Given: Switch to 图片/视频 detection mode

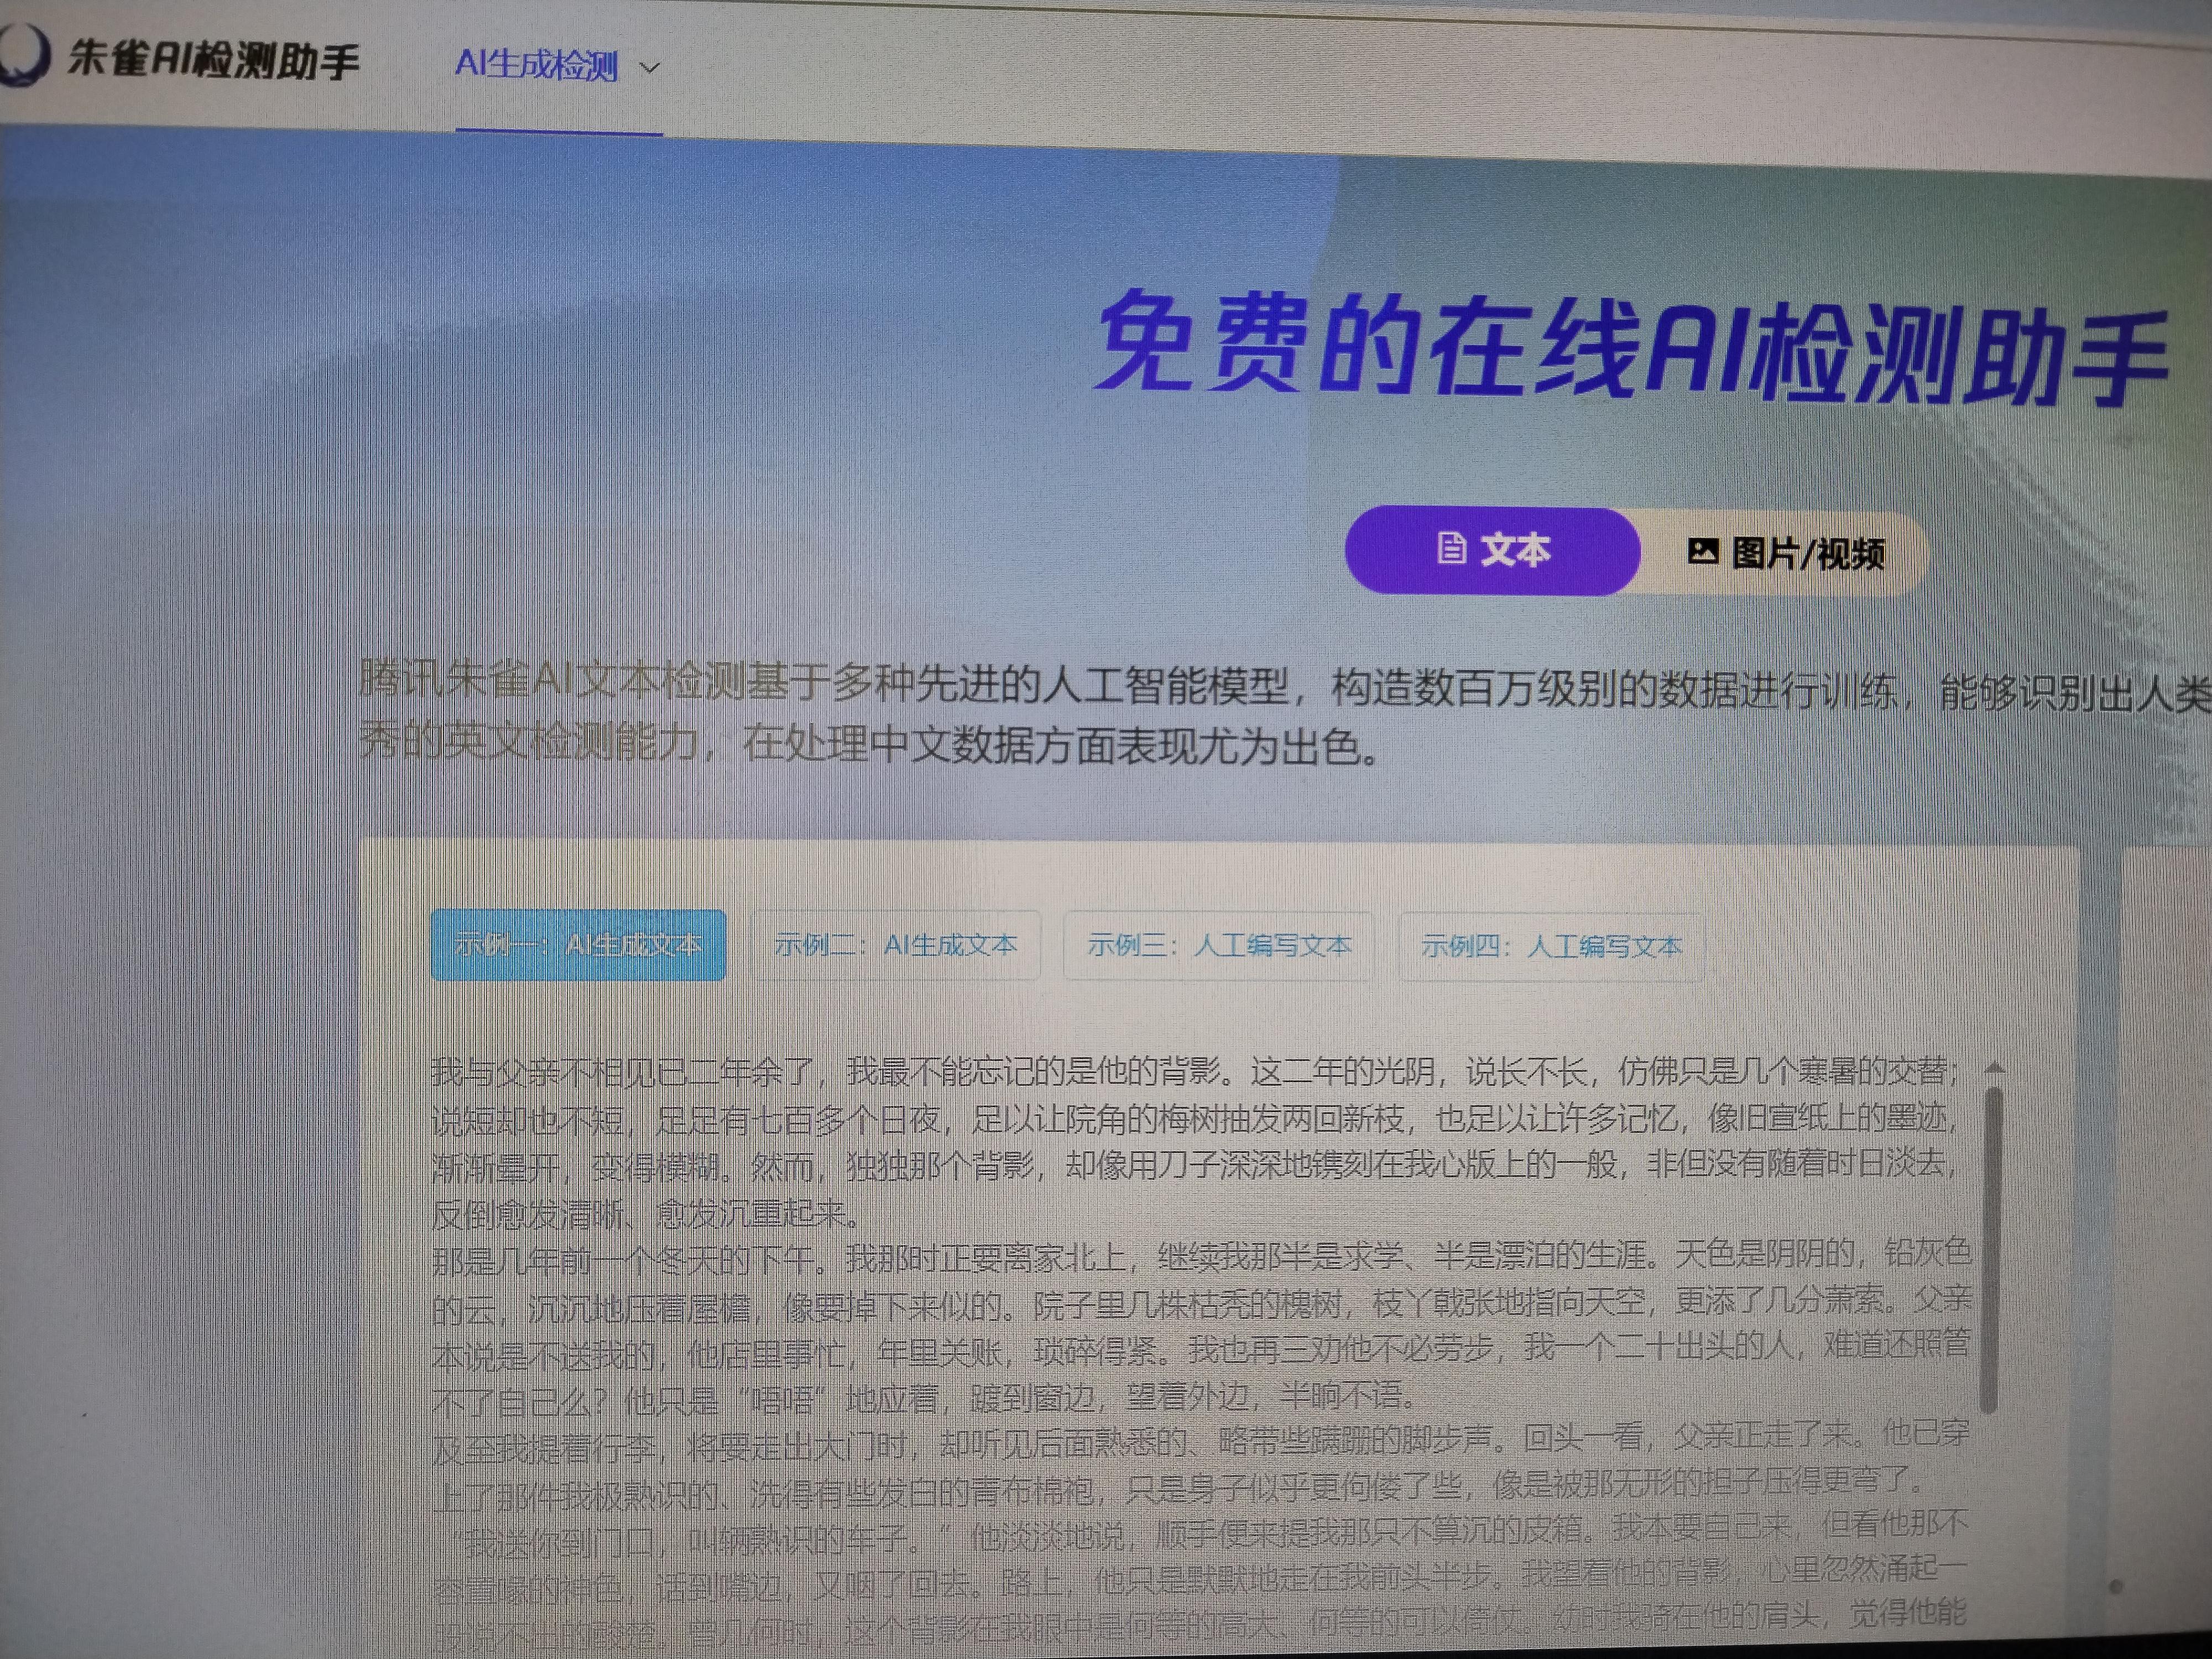Looking at the screenshot, I should [1785, 553].
